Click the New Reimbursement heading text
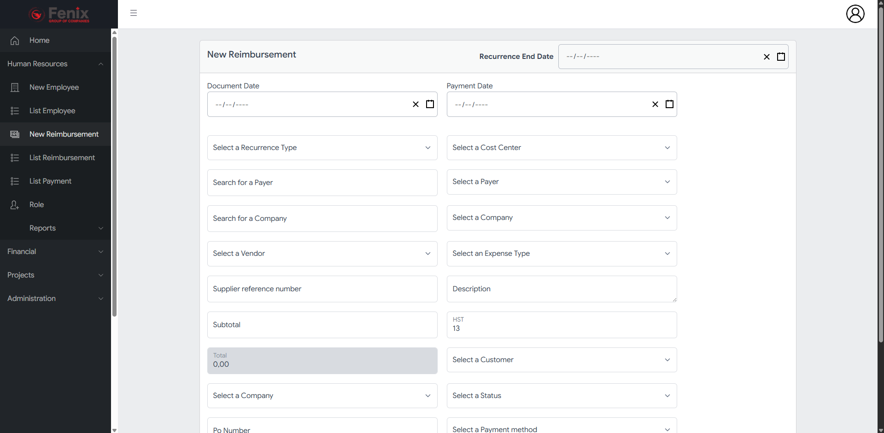 (x=252, y=55)
